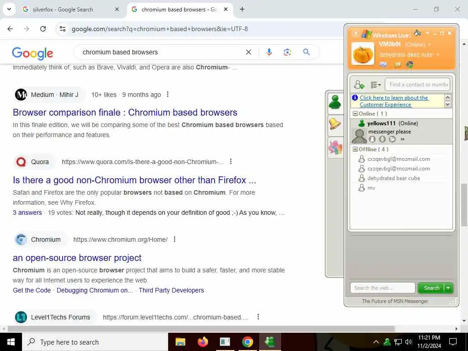
Task: Open the e-mail inbox envelope icon in Messenger
Action: click(383, 64)
